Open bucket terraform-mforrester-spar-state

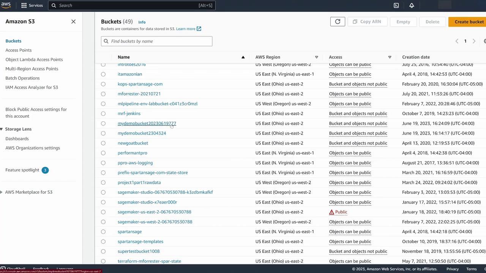(x=149, y=261)
